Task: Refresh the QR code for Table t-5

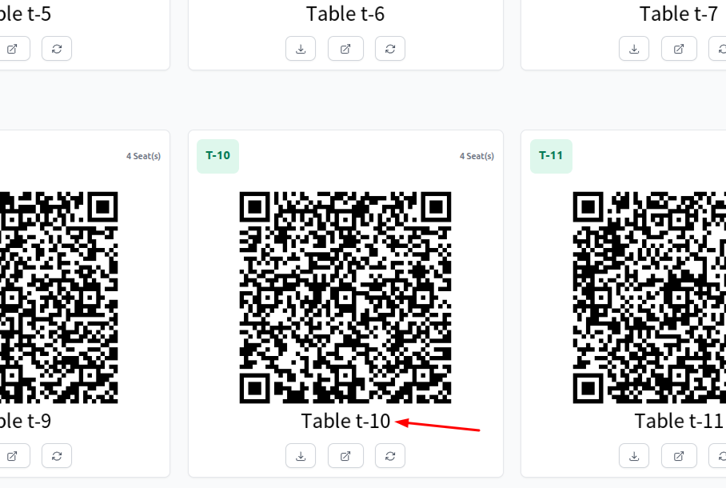Action: [x=57, y=49]
